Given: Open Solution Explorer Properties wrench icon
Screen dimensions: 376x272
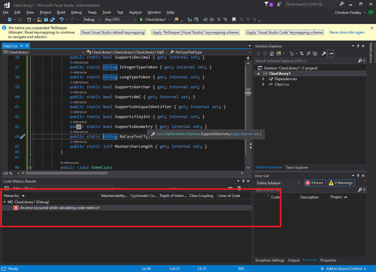Looking at the screenshot, I should tap(324, 53).
